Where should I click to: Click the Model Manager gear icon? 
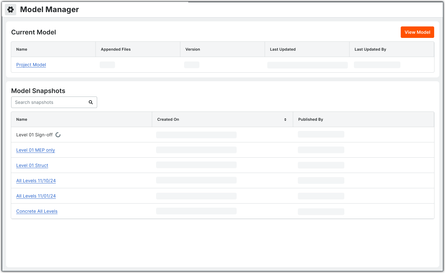point(11,10)
